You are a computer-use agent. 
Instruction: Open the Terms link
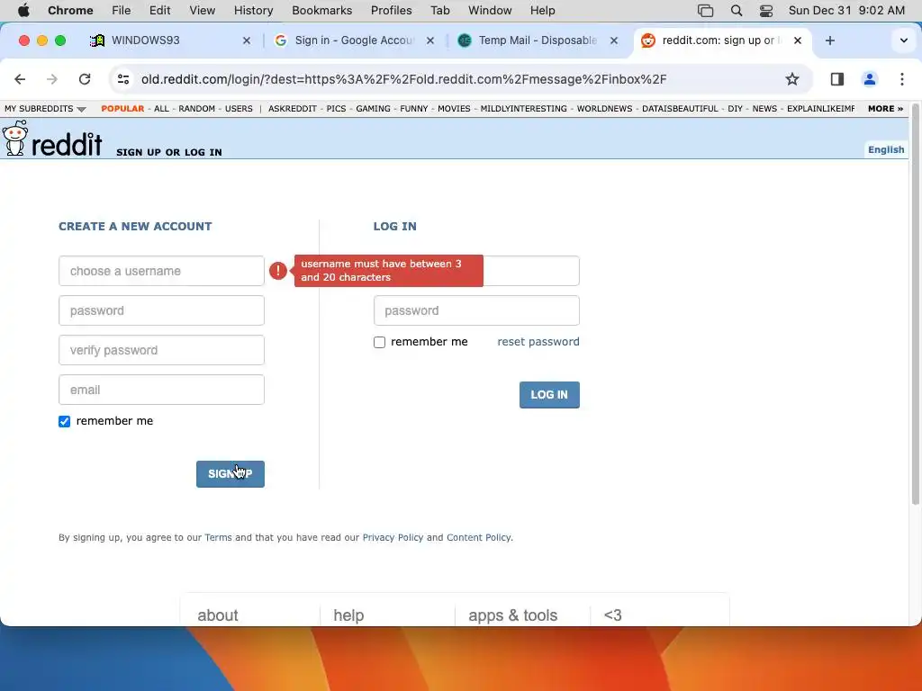[x=218, y=538]
